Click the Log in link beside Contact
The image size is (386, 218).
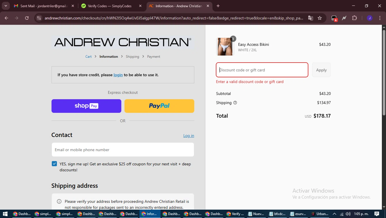click(x=189, y=136)
